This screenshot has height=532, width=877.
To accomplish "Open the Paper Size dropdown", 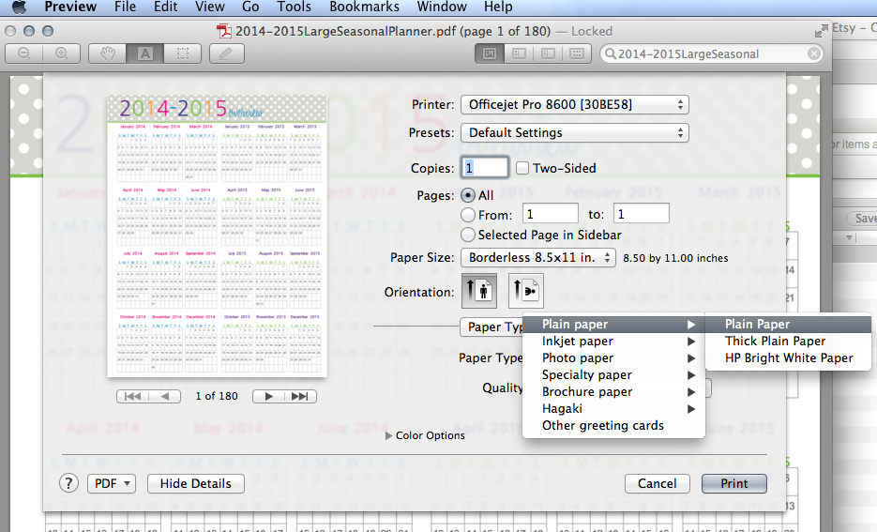I will click(538, 257).
